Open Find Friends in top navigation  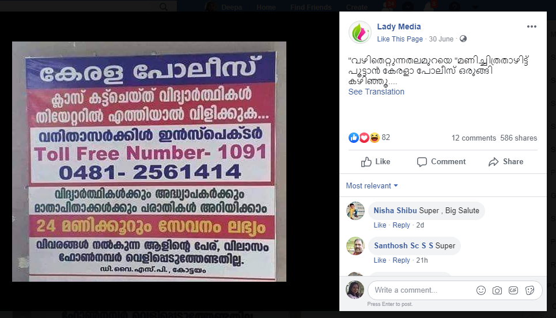tap(311, 7)
